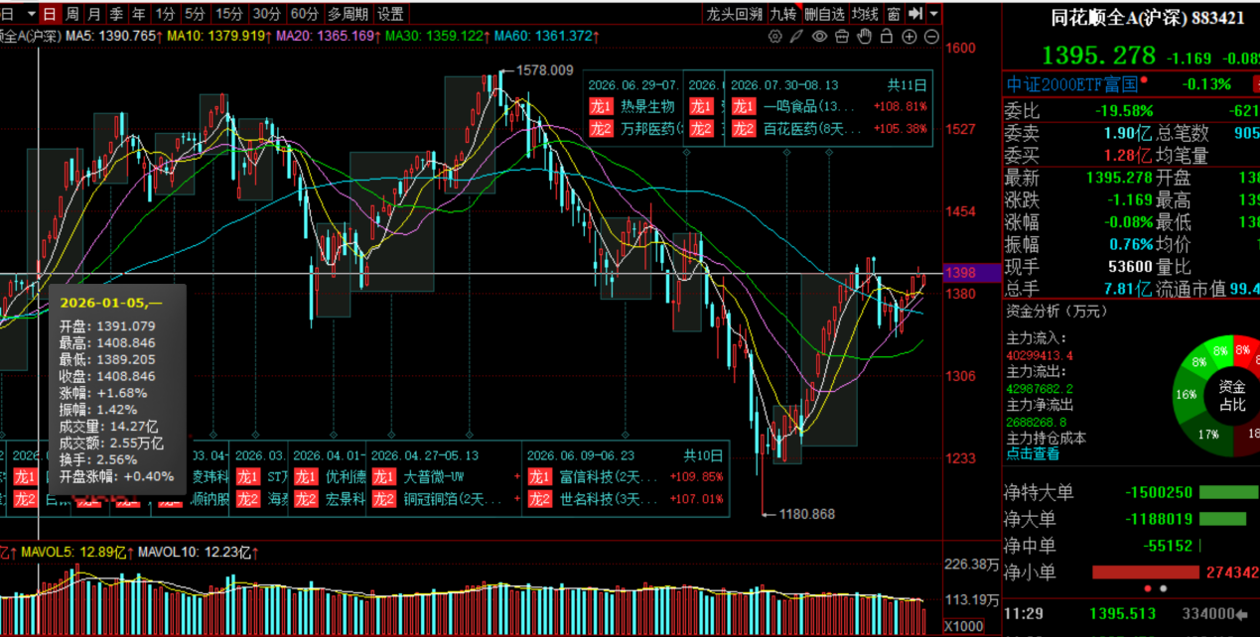Zoom out with the minus circle icon
Viewport: 1260px width, 637px height.
click(931, 37)
